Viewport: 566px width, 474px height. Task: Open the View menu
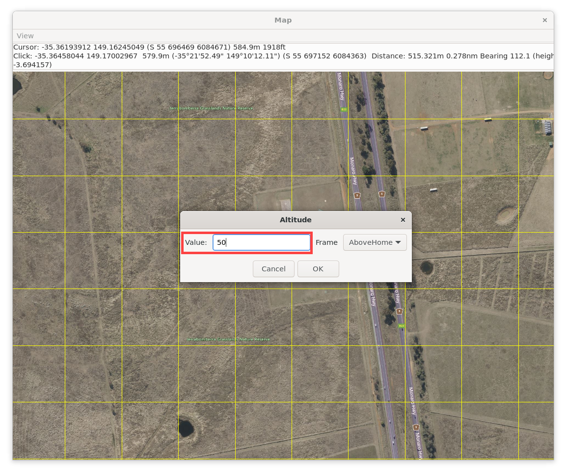pos(25,36)
